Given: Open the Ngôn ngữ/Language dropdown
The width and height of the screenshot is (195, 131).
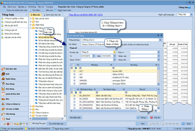Looking at the screenshot, I should 191,15.
